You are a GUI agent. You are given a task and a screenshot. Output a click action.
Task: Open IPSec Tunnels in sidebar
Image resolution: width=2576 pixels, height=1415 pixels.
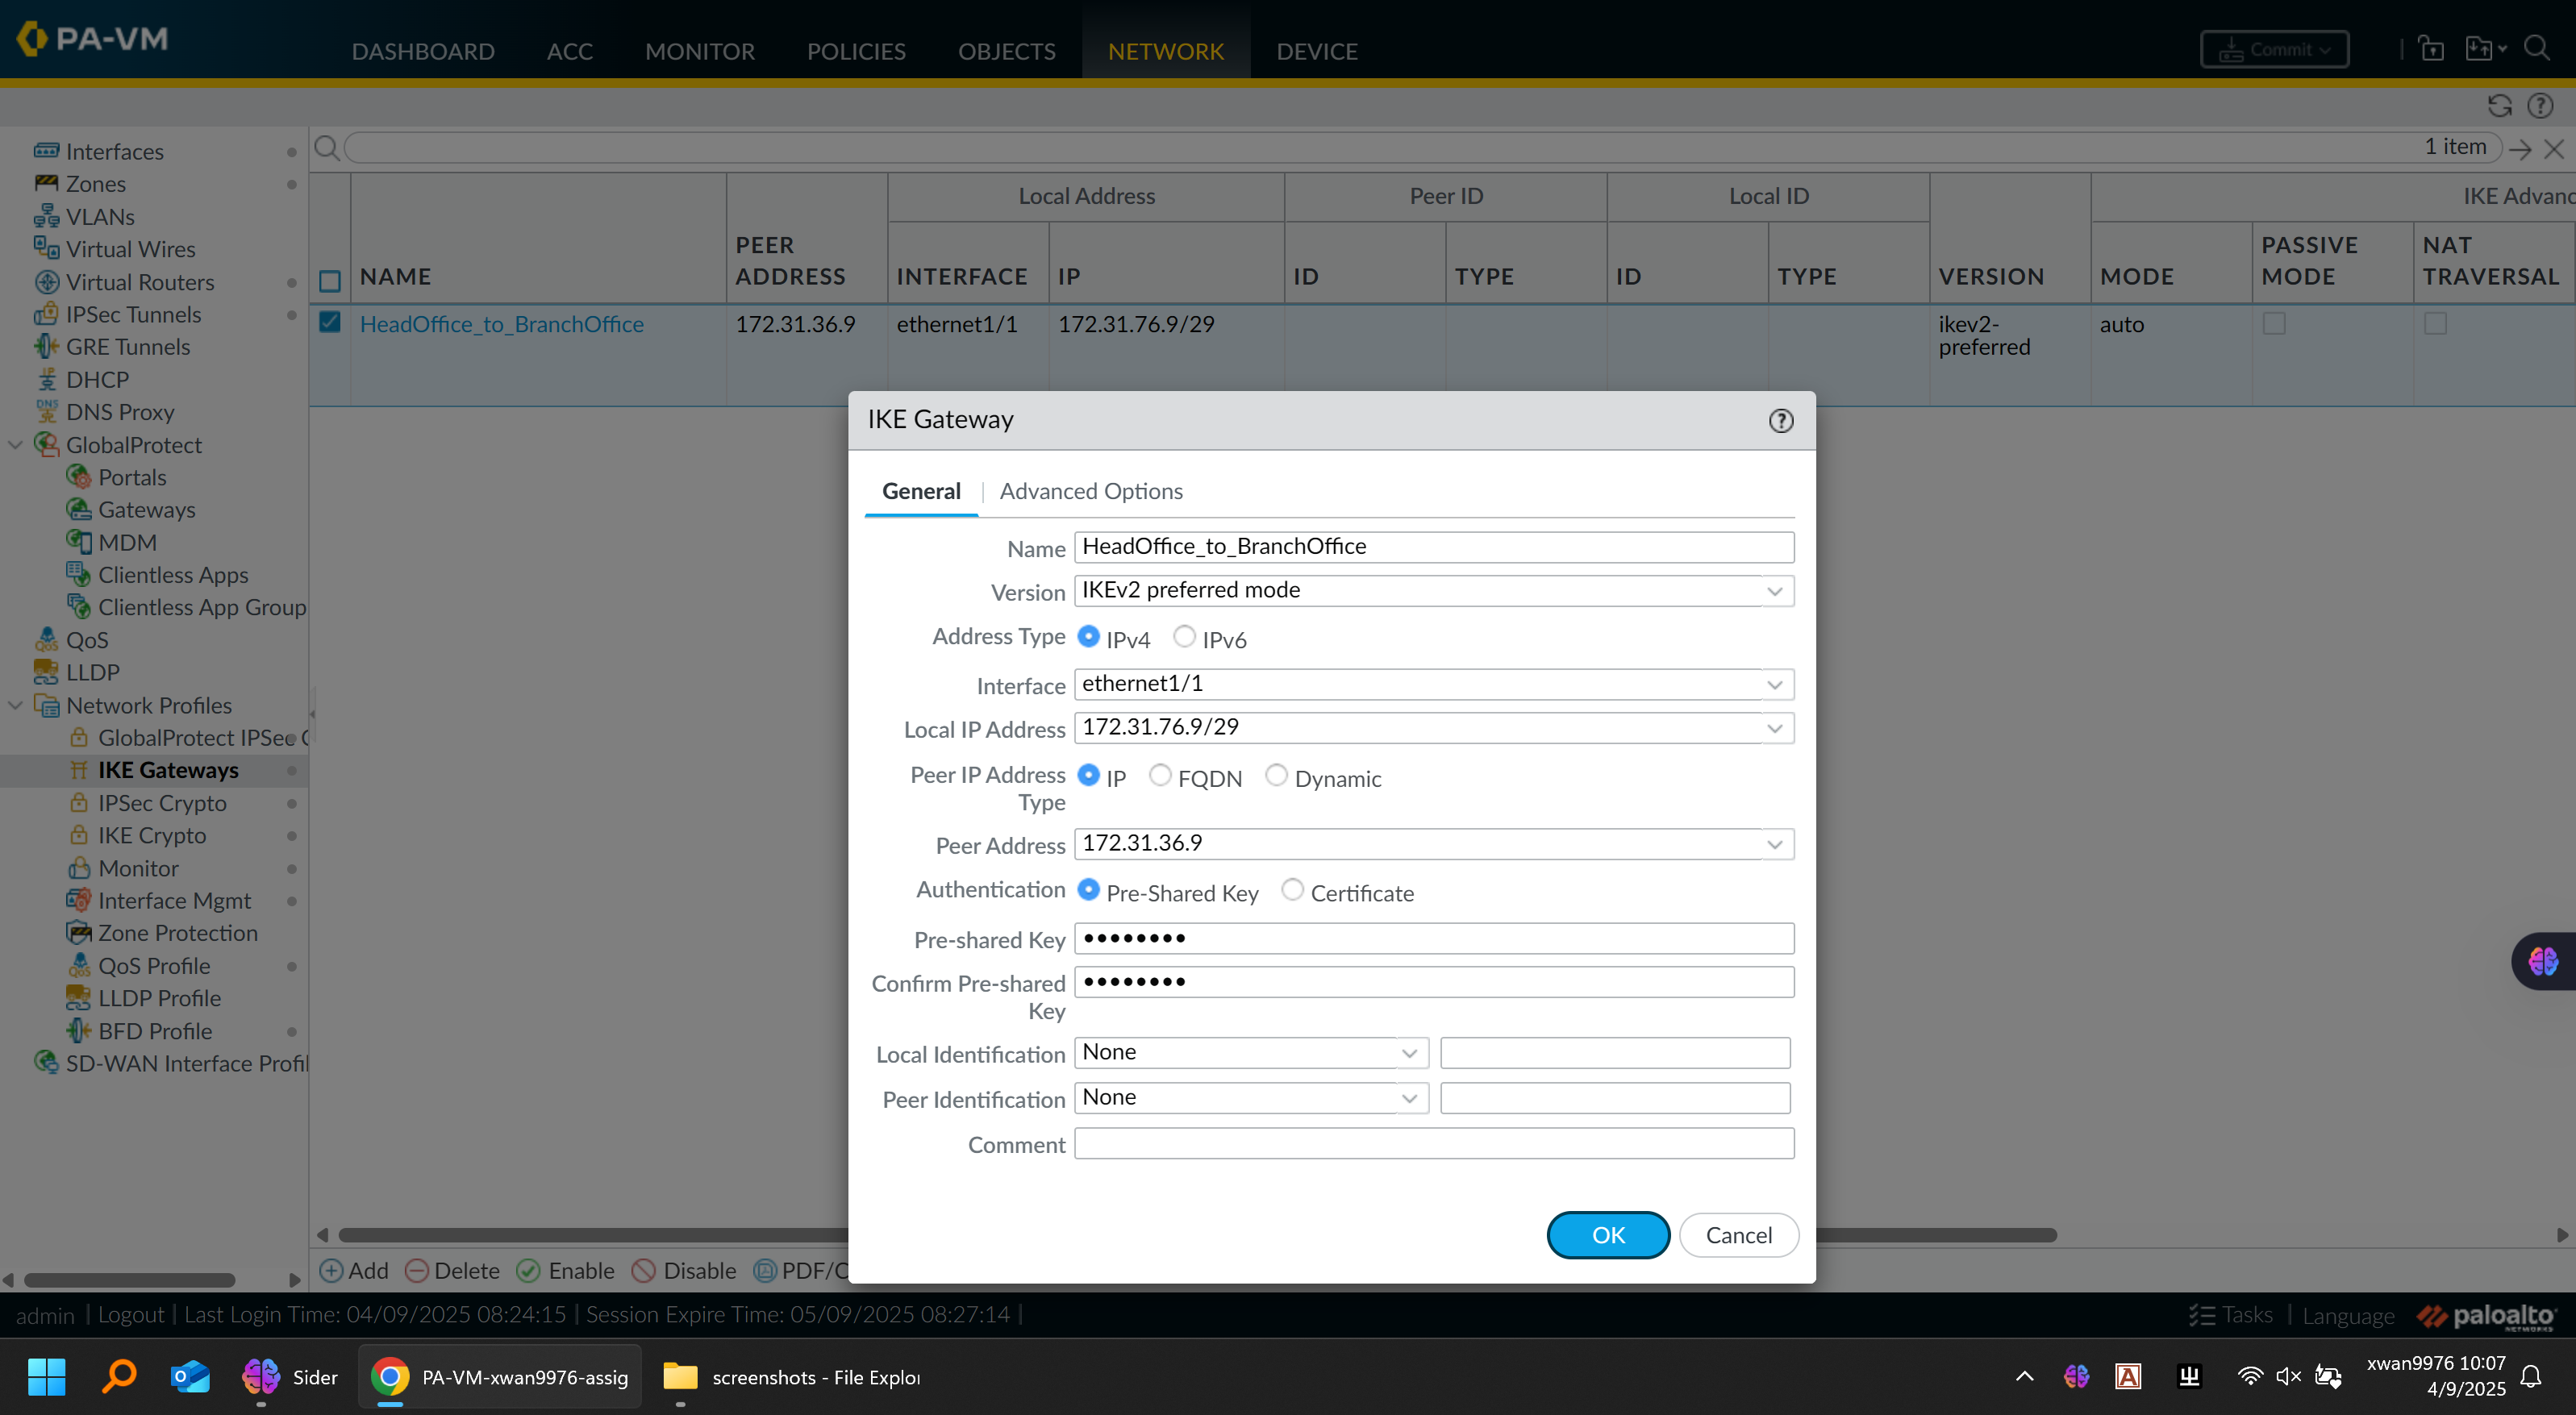(x=133, y=314)
